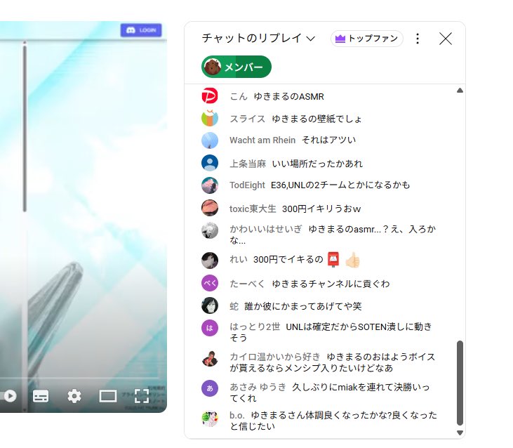This screenshot has height=448, width=513.
Task: Click こん's red PayPay avatar
Action: [x=210, y=96]
